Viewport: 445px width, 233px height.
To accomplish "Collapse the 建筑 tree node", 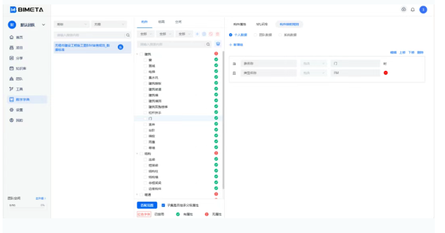I will coord(137,54).
